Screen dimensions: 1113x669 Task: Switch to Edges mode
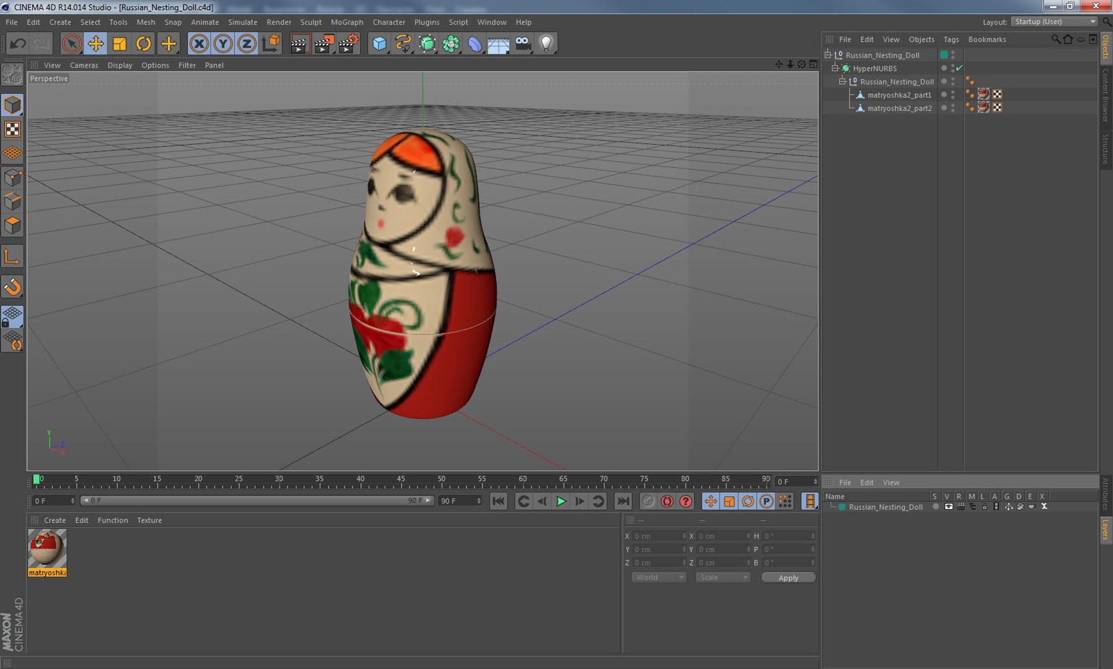pos(12,202)
